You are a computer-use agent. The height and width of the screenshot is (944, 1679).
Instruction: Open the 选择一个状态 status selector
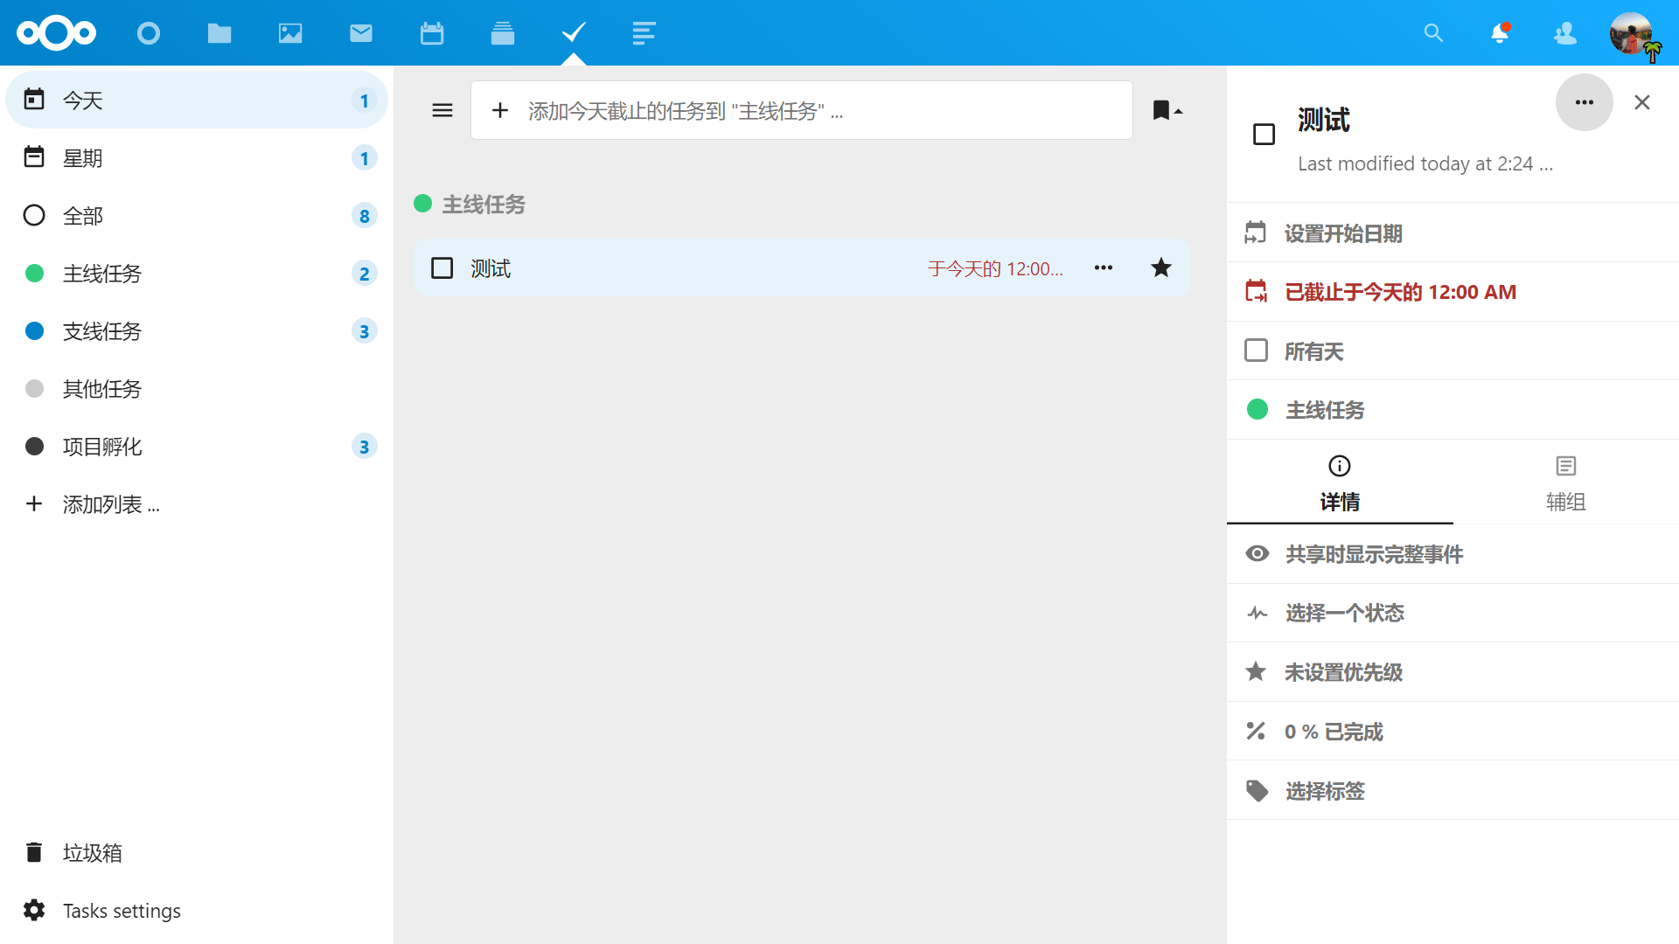point(1344,614)
